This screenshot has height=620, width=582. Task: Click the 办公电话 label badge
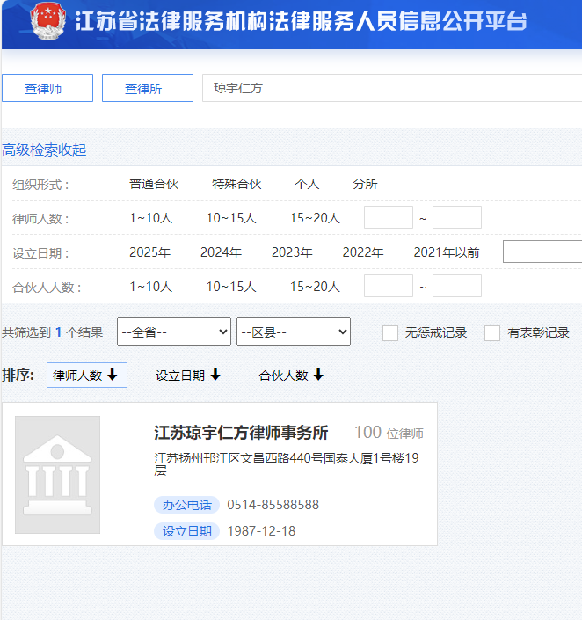tap(186, 505)
